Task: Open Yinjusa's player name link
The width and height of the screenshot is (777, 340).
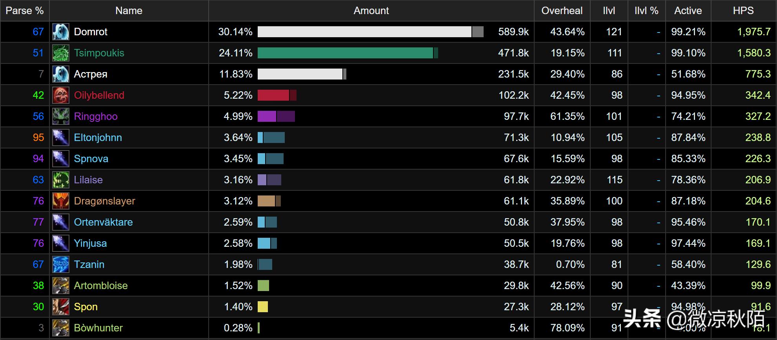Action: pos(90,243)
